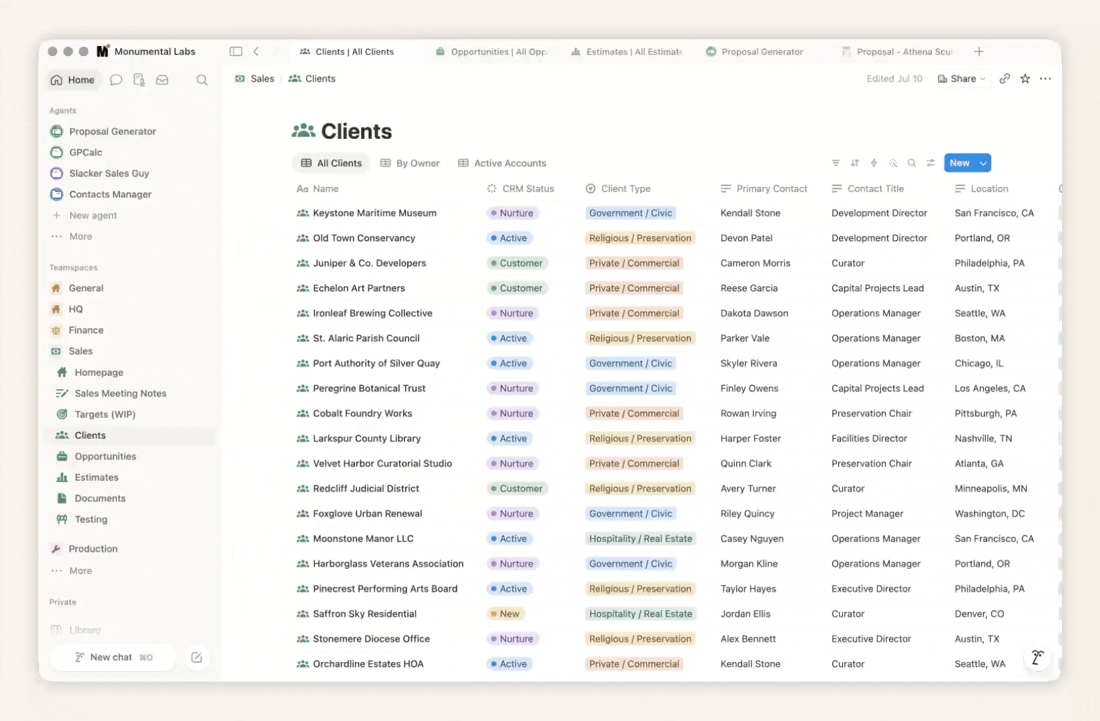Open the Production teamspace
Screen dimensions: 1100x721
pos(93,549)
